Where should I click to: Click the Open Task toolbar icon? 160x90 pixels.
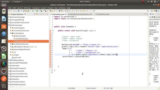(x=52, y=11)
